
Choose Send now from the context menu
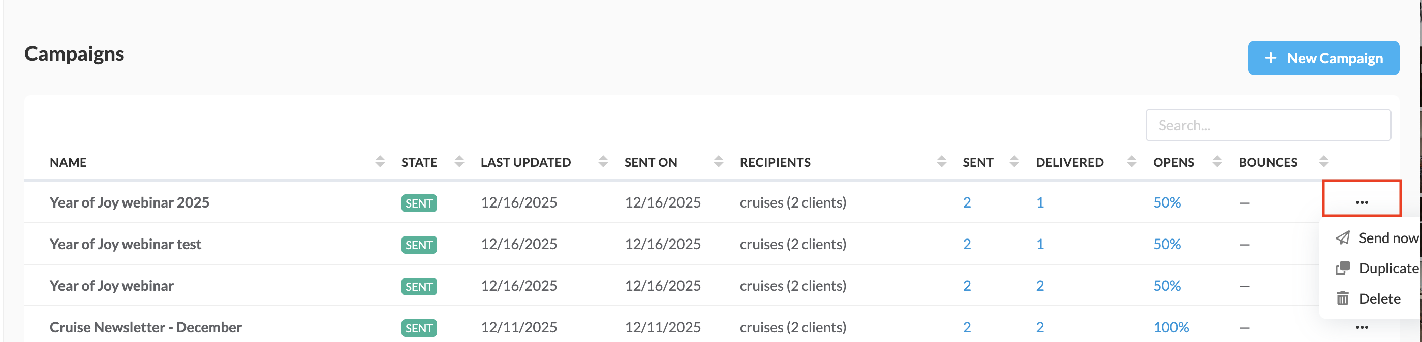(x=1387, y=238)
